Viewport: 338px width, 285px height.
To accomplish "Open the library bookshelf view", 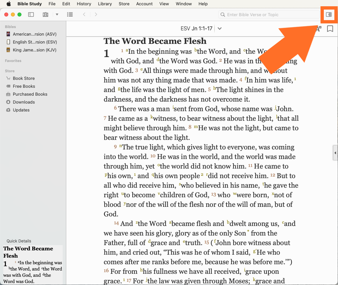I will point(46,15).
